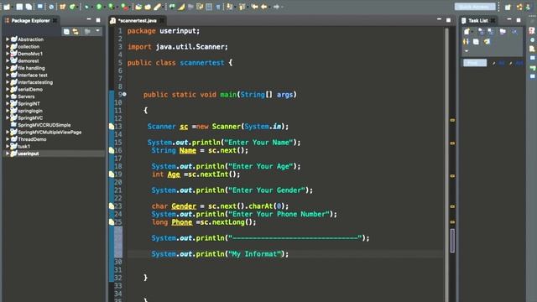537x302 pixels.
Task: Click the Find field in Task List
Action: [x=475, y=63]
